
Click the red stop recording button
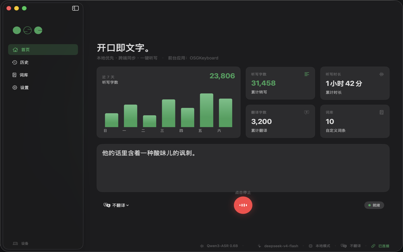(243, 205)
